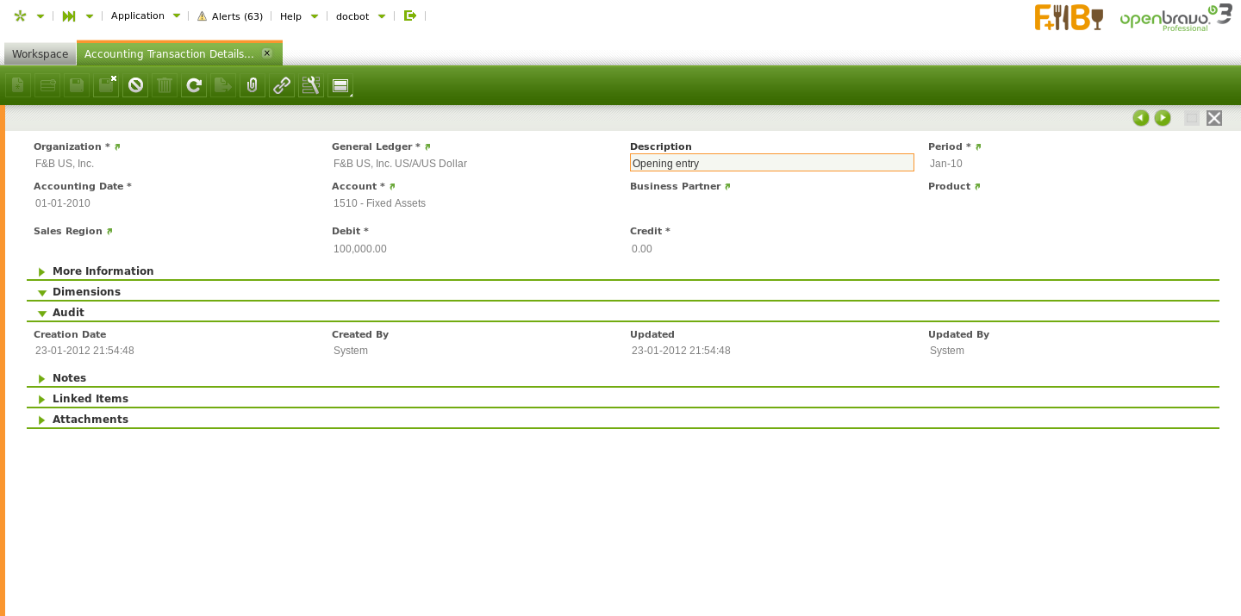Click the logout icon in top bar
Image resolution: width=1241 pixels, height=616 pixels.
point(410,16)
